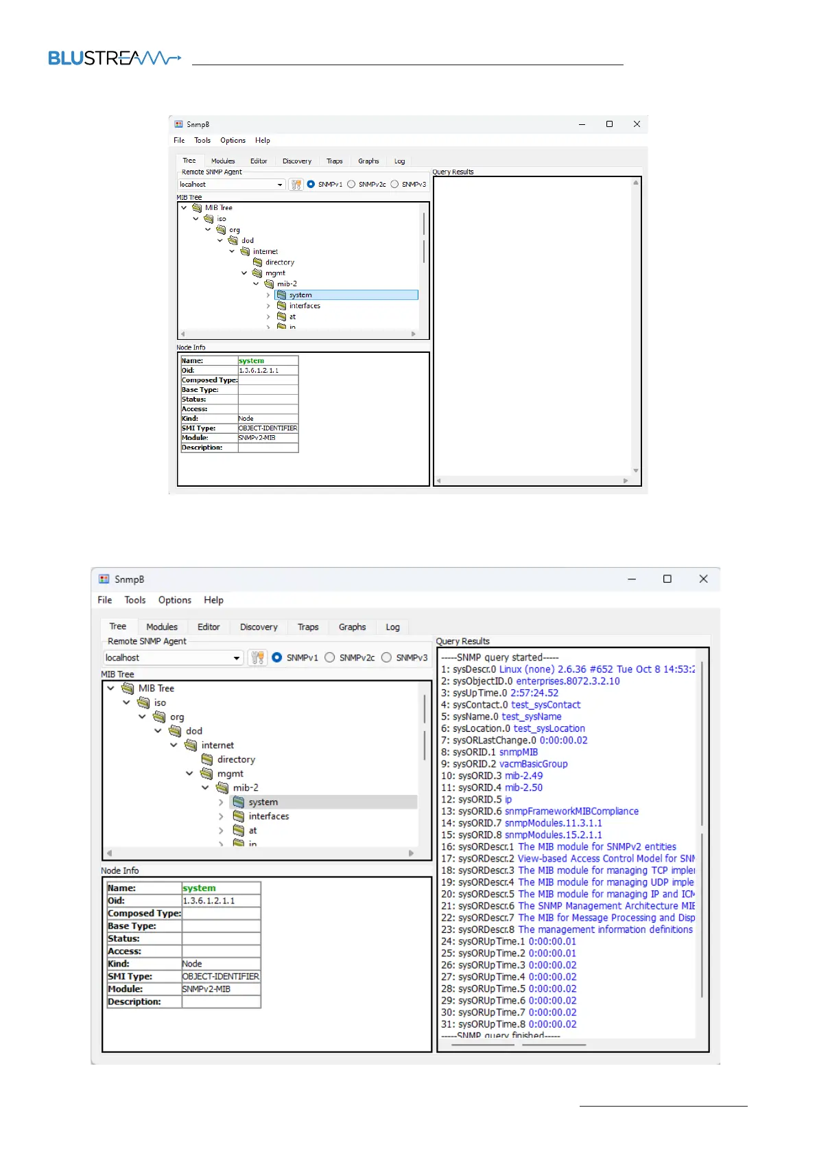Expand the interfaces node in lower MIB tree

point(221,816)
